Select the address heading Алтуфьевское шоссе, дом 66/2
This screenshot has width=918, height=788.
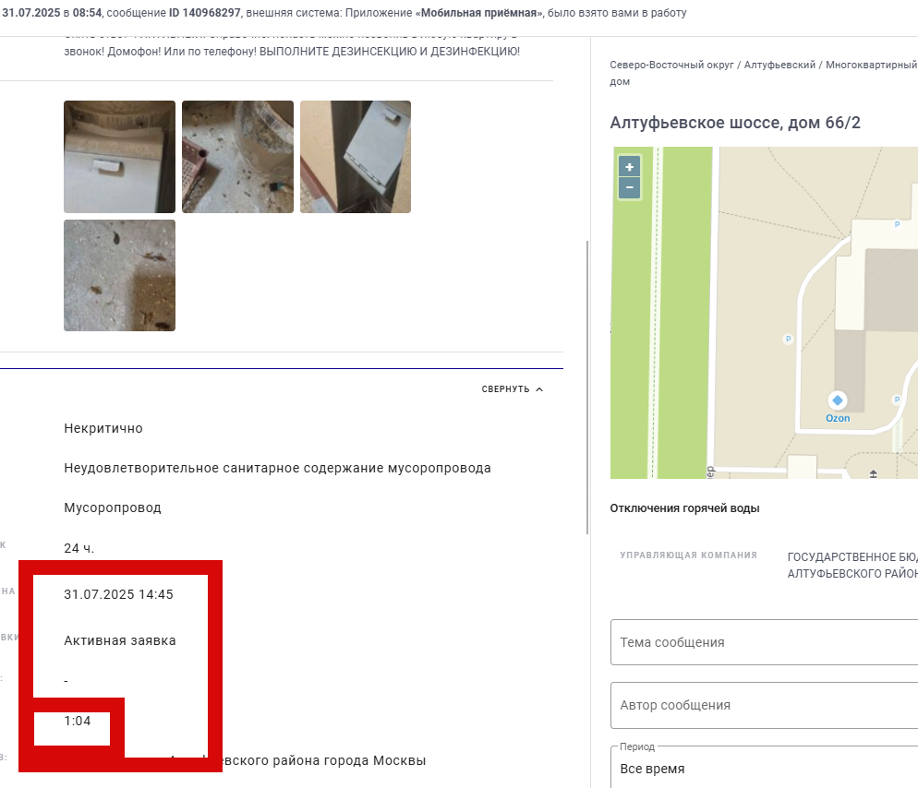pos(735,123)
